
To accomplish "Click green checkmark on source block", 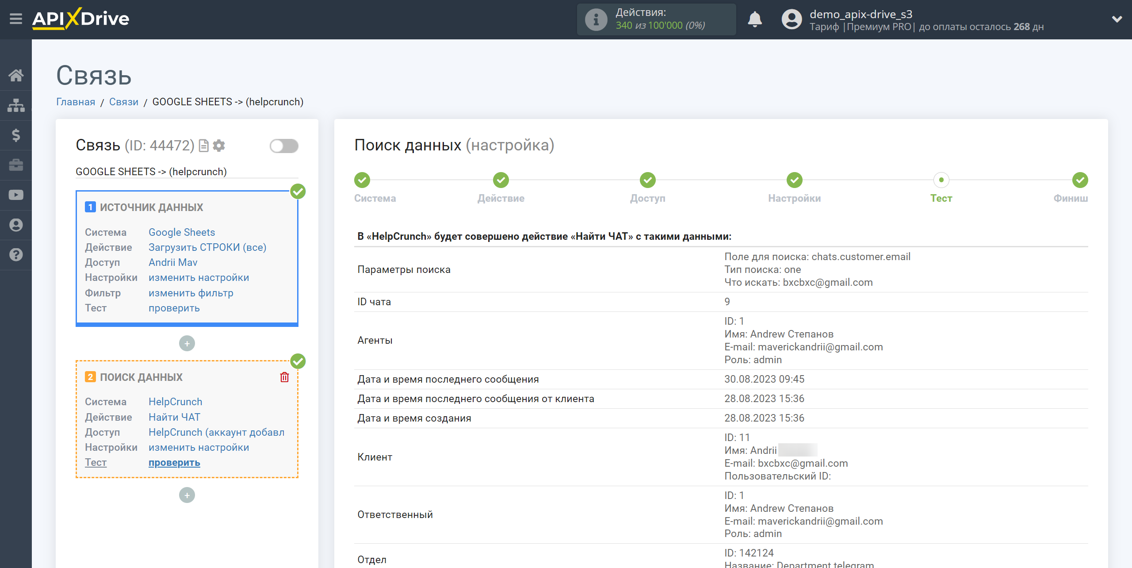I will click(298, 192).
